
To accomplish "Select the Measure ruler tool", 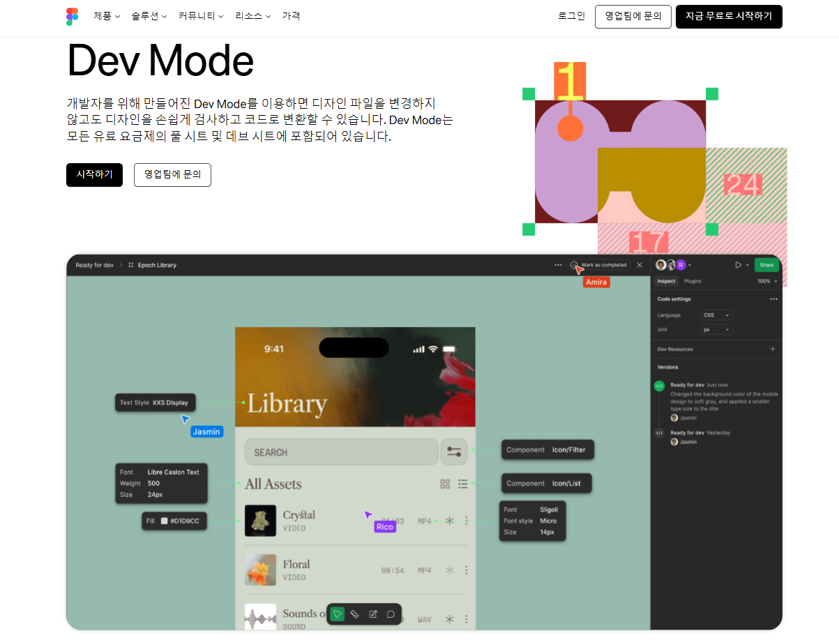I will [x=354, y=614].
